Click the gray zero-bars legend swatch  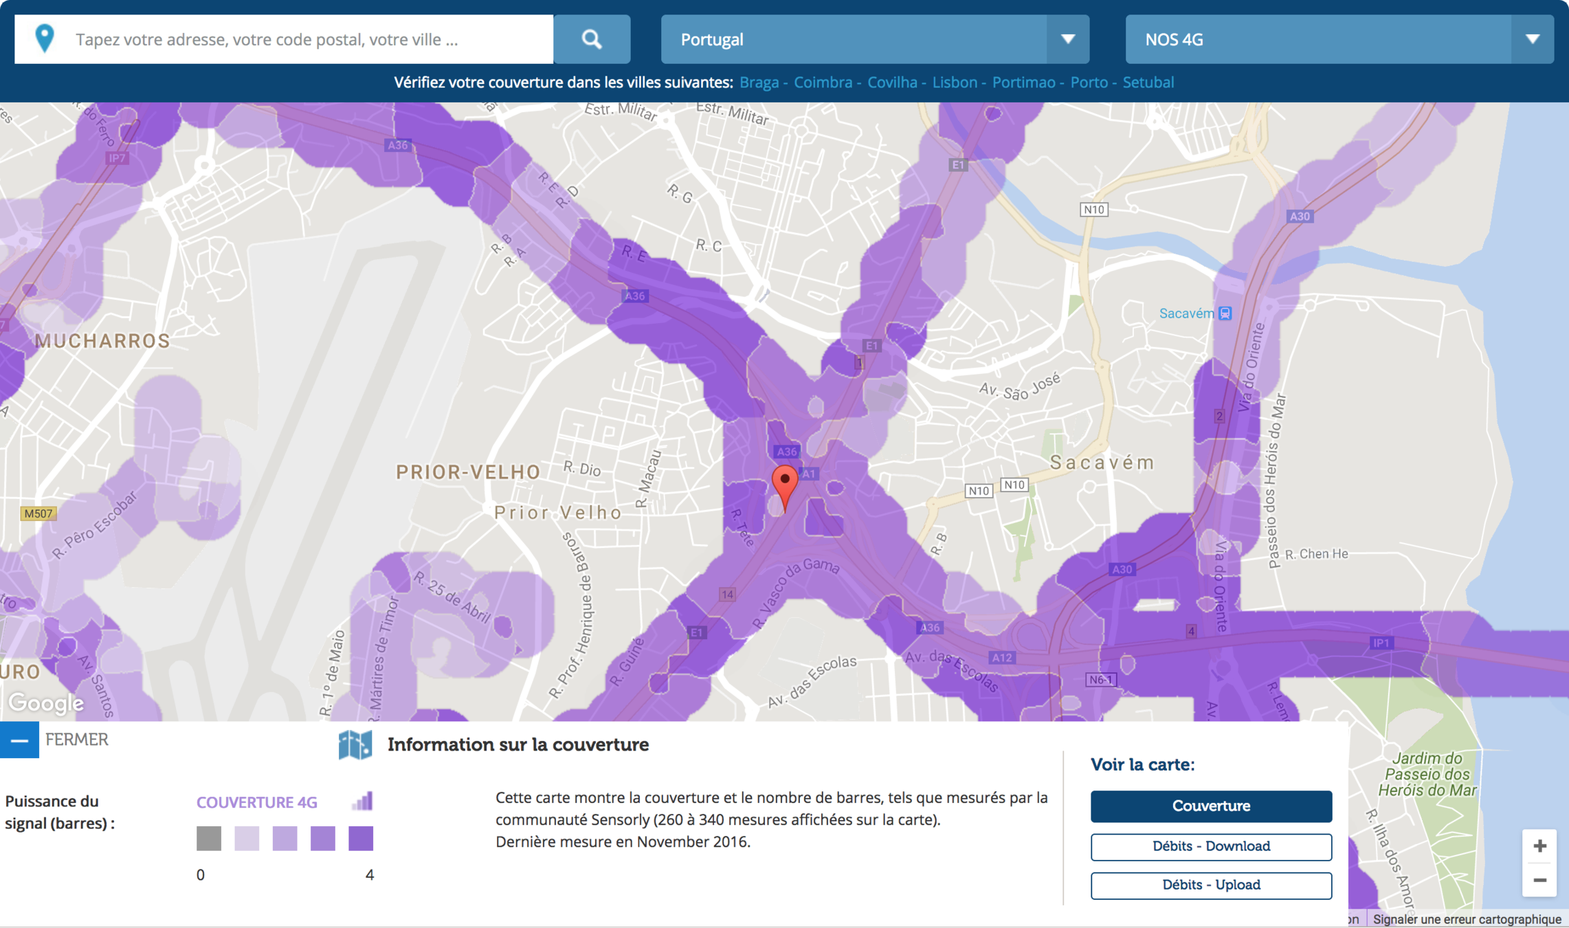click(209, 839)
